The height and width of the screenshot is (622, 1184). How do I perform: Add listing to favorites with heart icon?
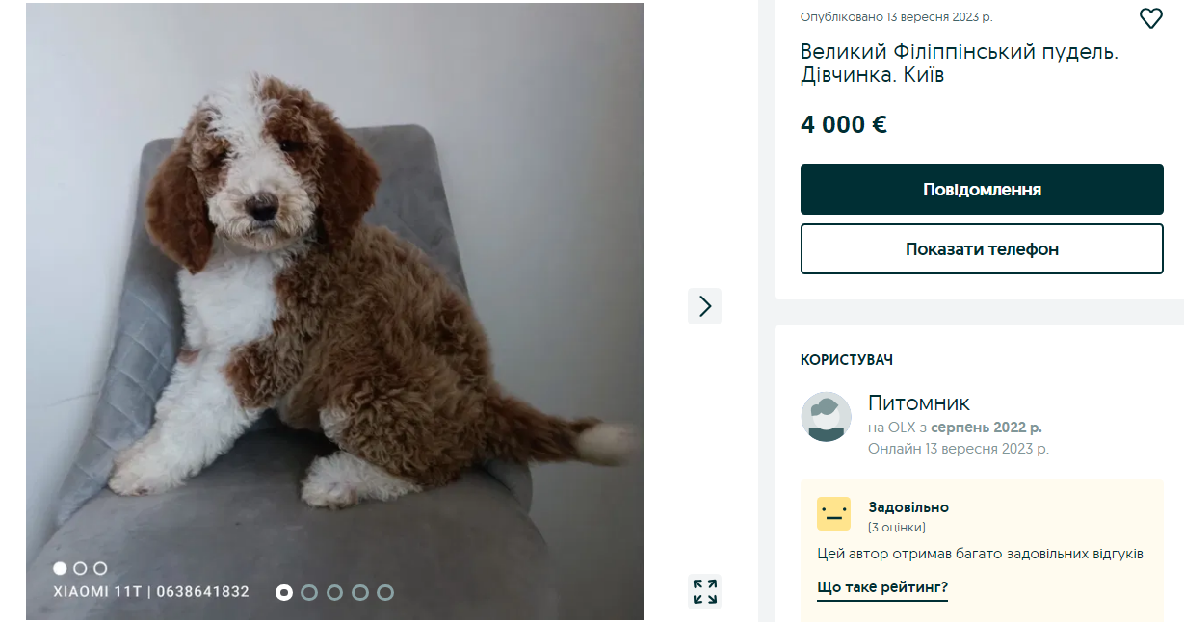click(x=1150, y=18)
